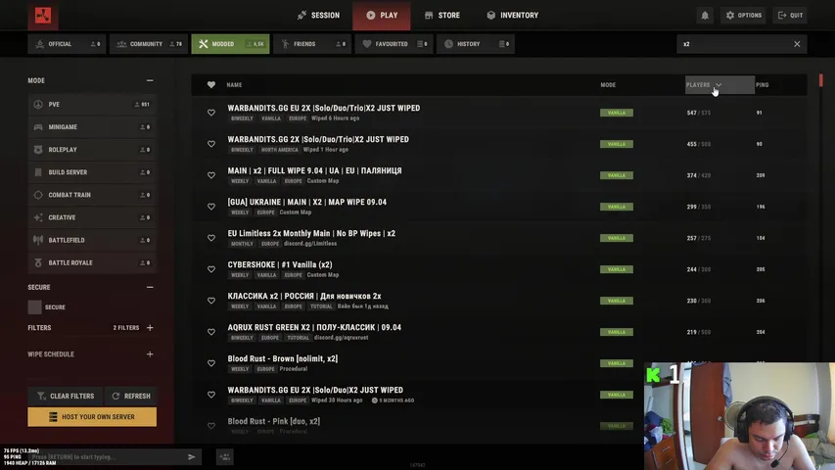This screenshot has width=835, height=470.
Task: Filter by Battlefield mode
Action: point(92,240)
